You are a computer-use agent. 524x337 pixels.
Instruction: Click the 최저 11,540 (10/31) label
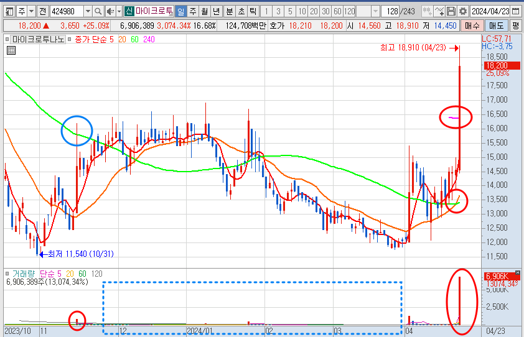click(81, 254)
